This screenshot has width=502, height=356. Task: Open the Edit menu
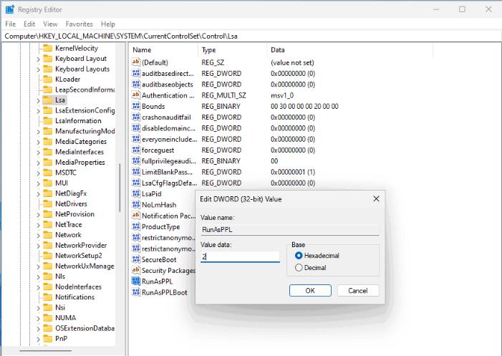click(x=30, y=24)
